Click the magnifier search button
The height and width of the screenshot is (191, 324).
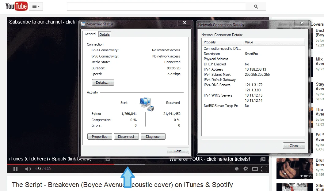(x=256, y=6)
